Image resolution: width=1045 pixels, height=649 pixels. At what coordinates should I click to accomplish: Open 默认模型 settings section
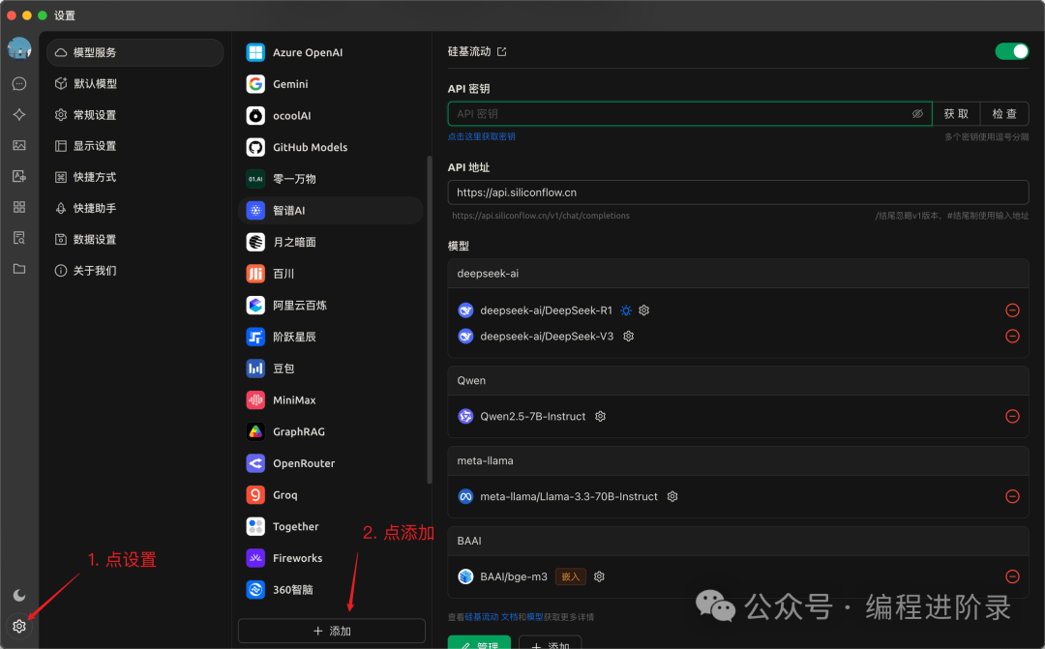pyautogui.click(x=134, y=83)
